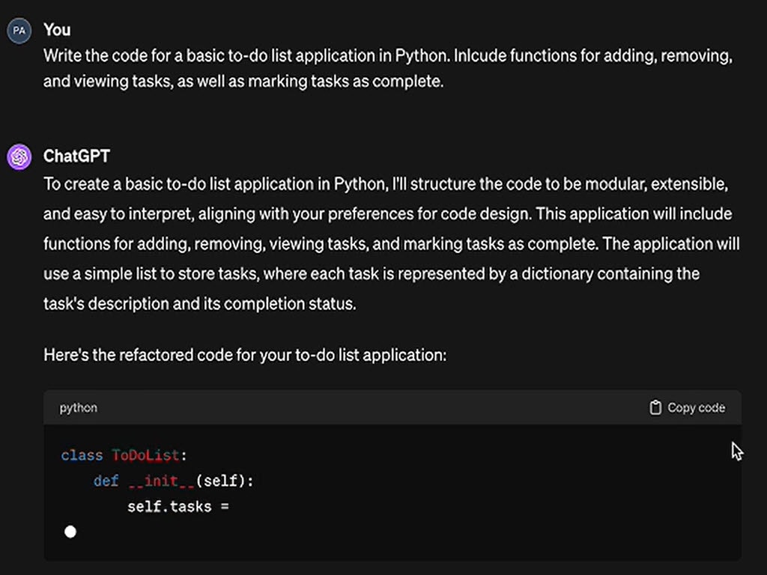The image size is (767, 575).
Task: Click the PA user avatar
Action: (x=19, y=31)
